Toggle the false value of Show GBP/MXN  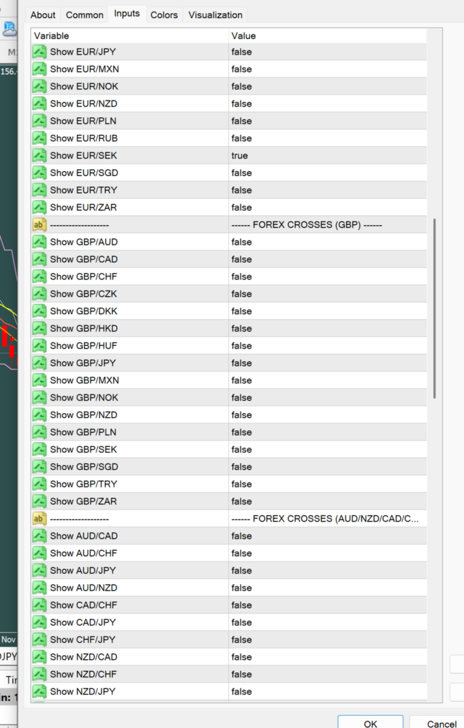click(x=242, y=380)
